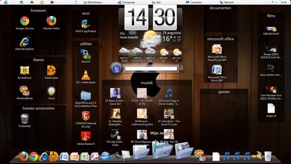291x164 pixels.
Task: Click the Excel icon in the dock
Action: click(x=85, y=157)
